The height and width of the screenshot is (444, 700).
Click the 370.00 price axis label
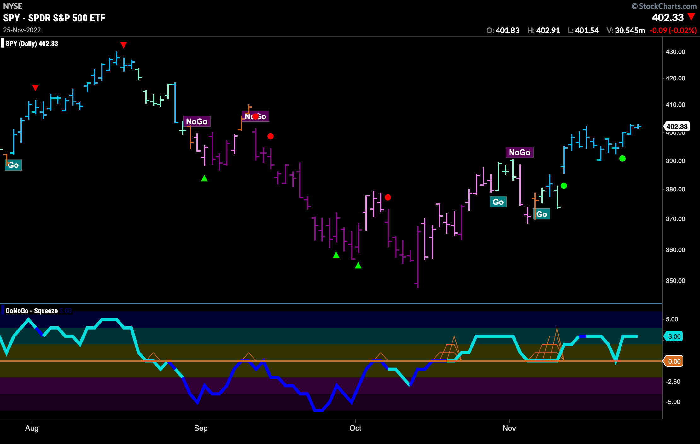click(675, 219)
